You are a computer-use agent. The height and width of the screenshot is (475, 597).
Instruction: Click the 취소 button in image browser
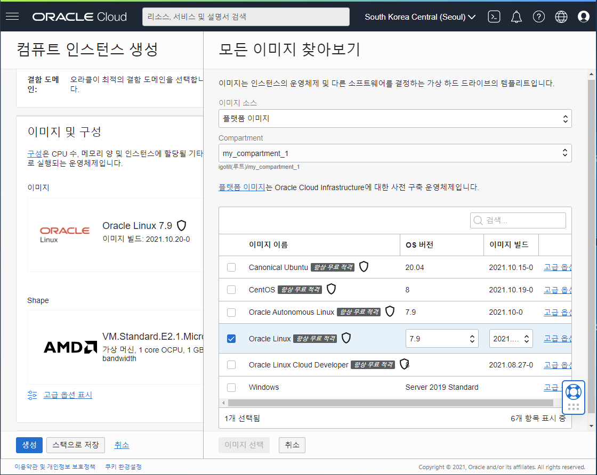(x=292, y=445)
